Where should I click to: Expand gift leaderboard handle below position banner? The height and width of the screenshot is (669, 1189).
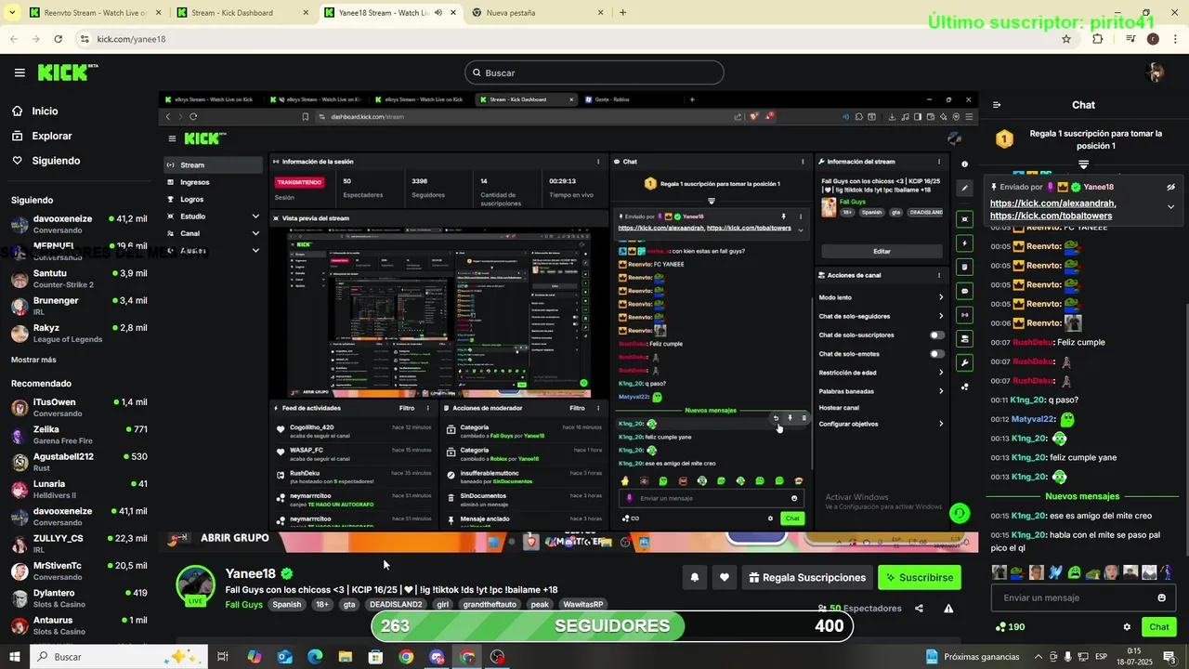pyautogui.click(x=1083, y=164)
